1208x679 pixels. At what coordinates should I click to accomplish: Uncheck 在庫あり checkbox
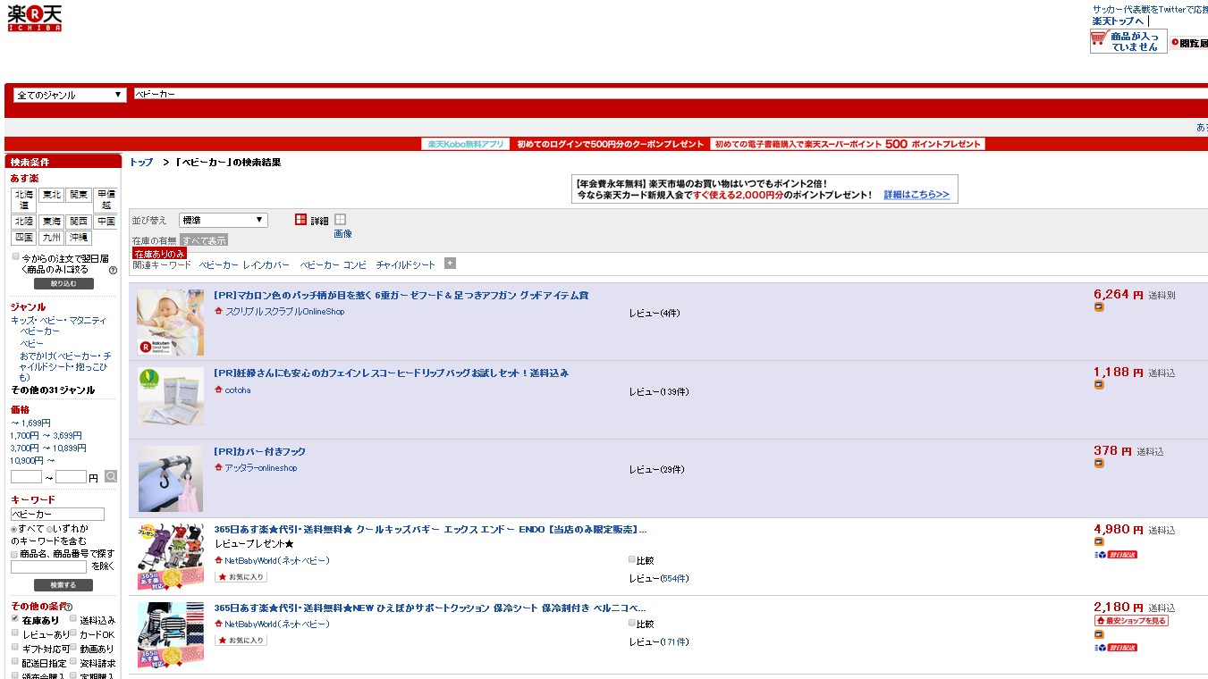(15, 618)
